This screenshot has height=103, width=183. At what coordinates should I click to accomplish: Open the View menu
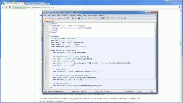(x=58, y=15)
